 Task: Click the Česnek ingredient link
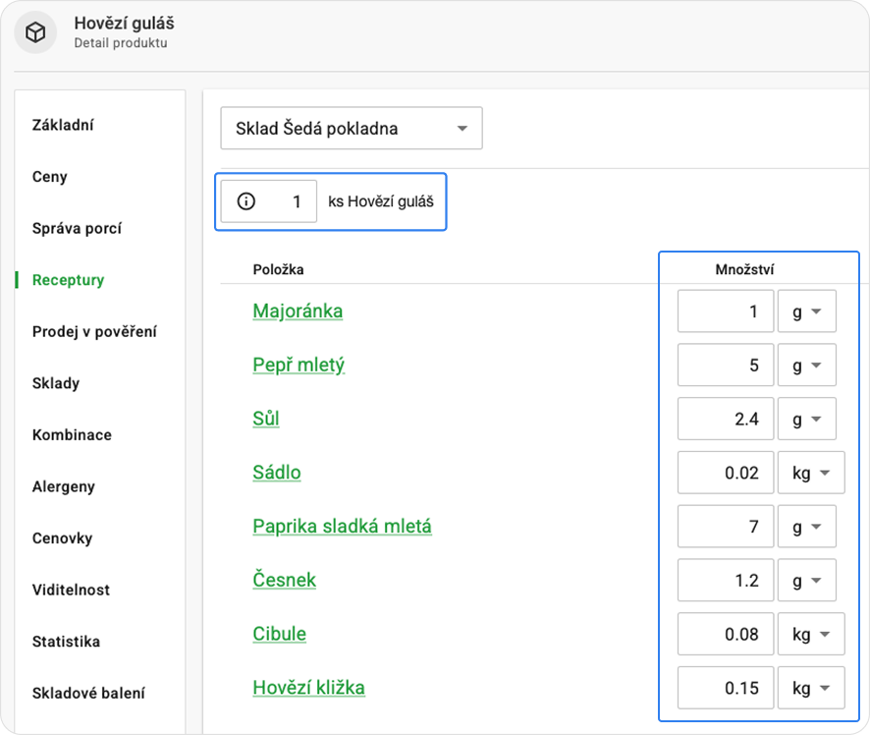coord(284,580)
